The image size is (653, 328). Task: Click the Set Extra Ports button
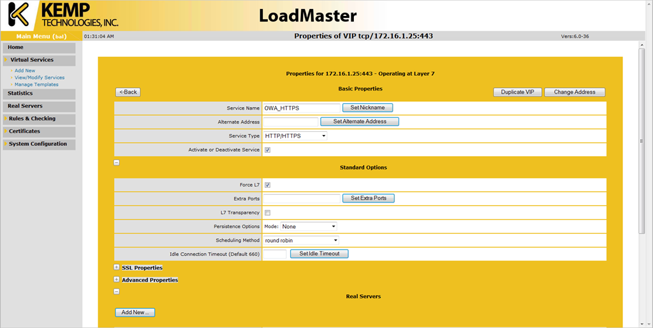point(369,198)
